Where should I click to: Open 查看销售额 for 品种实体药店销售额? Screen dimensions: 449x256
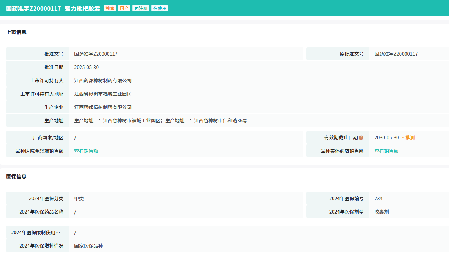coord(386,151)
